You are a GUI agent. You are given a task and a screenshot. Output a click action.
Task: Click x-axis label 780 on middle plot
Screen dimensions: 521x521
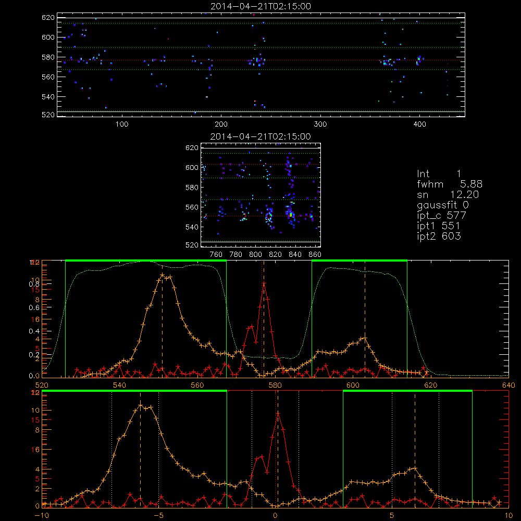pos(236,255)
